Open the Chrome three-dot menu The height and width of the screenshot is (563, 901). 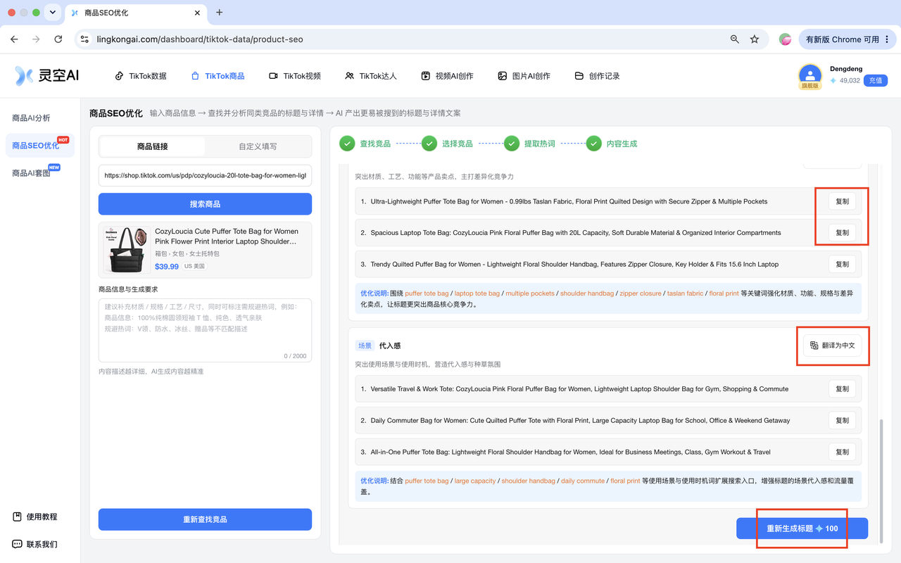pyautogui.click(x=887, y=39)
